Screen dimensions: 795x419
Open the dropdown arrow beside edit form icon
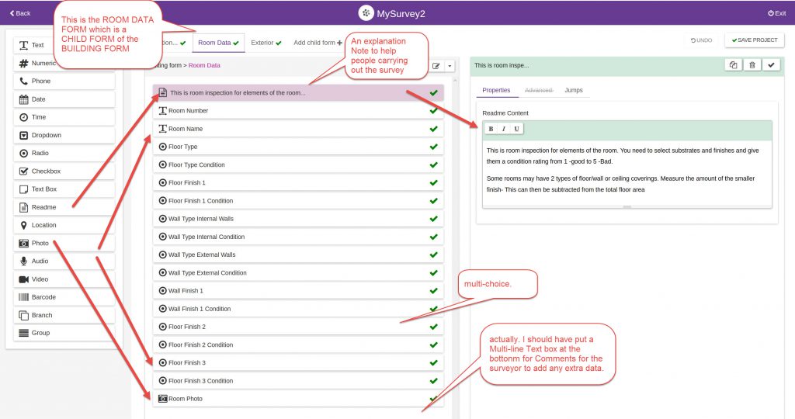(450, 66)
